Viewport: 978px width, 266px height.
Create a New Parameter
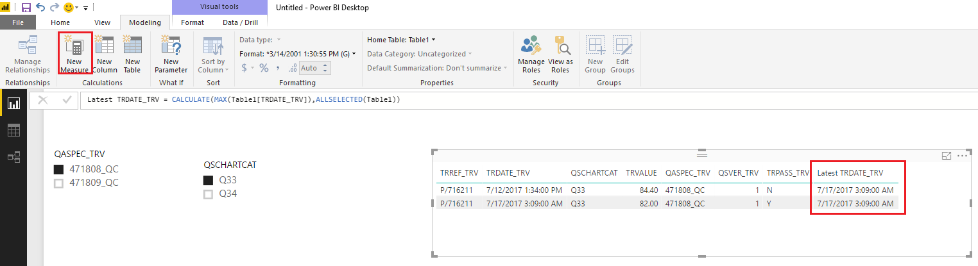(x=171, y=55)
